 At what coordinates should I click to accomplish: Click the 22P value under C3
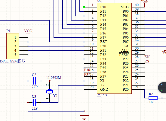coord(35,108)
